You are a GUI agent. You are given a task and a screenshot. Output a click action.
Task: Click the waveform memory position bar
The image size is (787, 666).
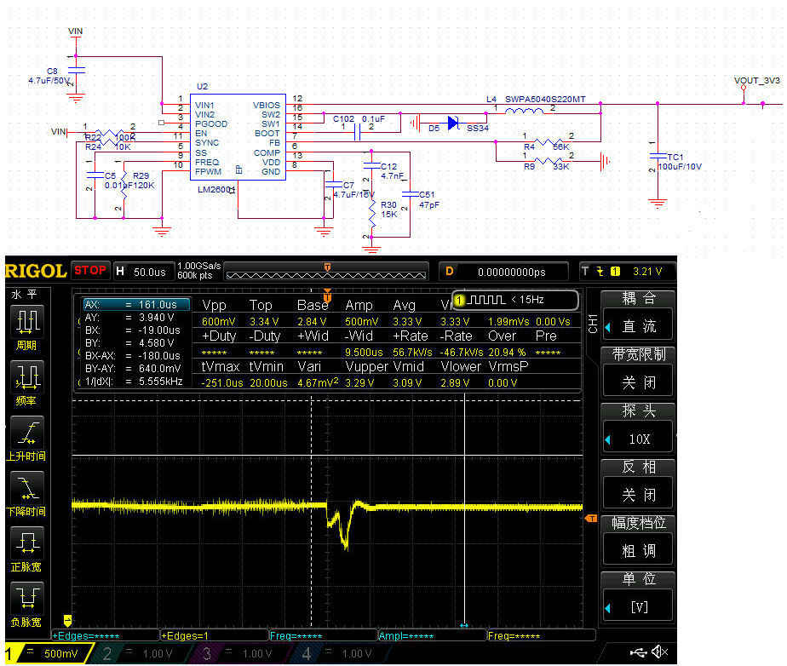[x=327, y=271]
